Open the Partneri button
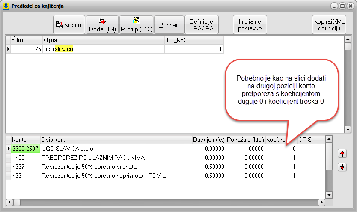 (169, 24)
